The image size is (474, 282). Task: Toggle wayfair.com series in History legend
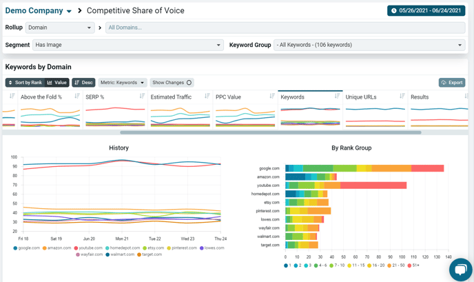pos(90,254)
